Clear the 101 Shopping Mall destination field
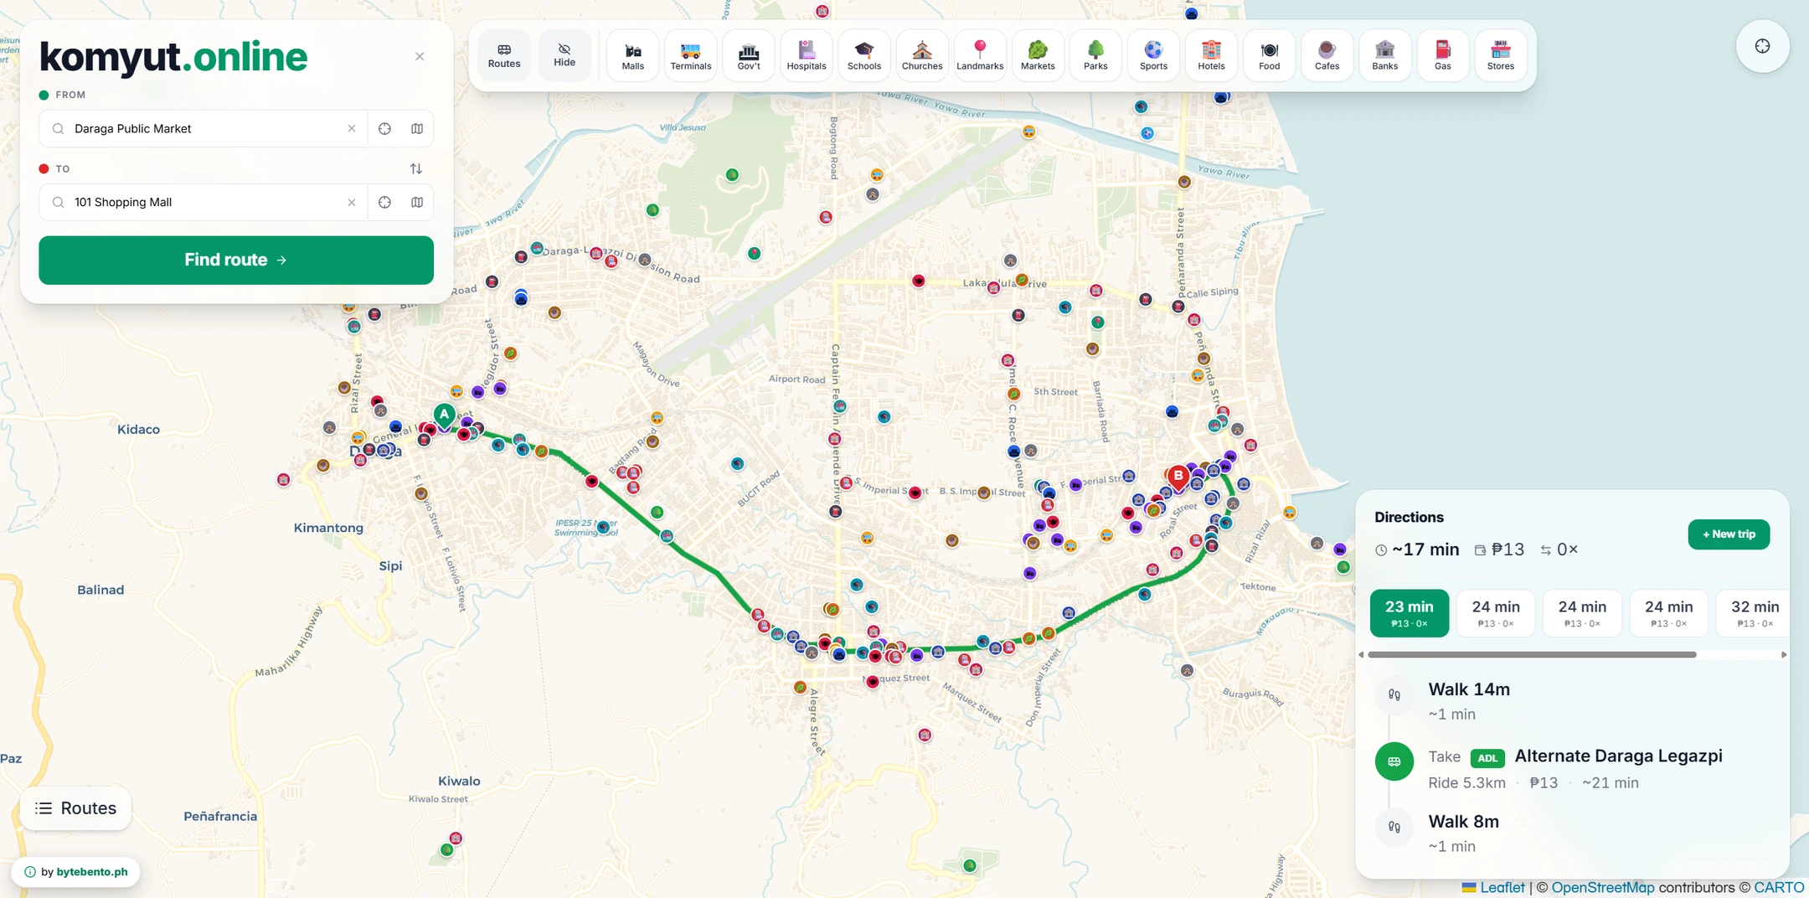The image size is (1809, 898). click(352, 202)
